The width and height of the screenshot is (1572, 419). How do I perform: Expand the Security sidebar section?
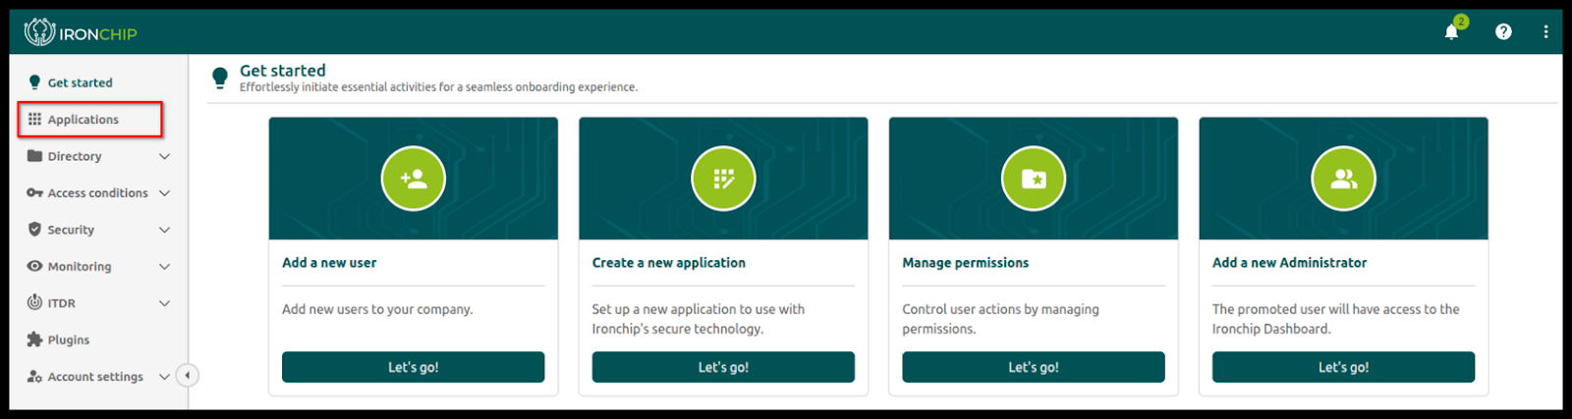coord(98,230)
